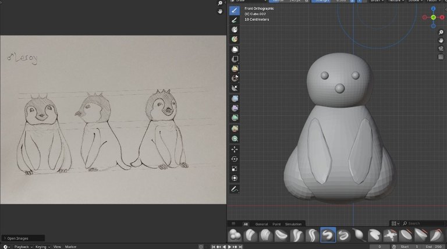Select the Color Filter tool

(235, 118)
